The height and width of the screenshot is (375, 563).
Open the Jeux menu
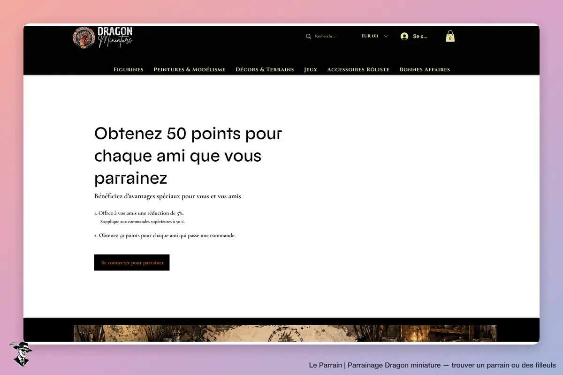[x=311, y=69]
